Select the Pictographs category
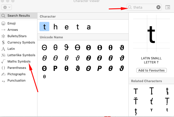This screenshot has width=174, height=117. click(16, 74)
